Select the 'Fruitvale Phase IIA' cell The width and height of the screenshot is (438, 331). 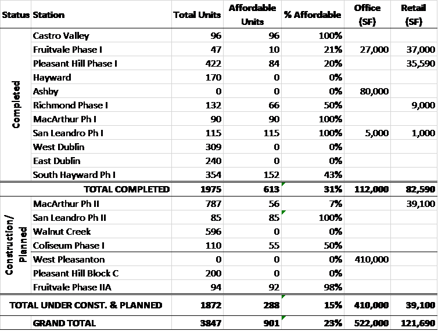pos(101,287)
